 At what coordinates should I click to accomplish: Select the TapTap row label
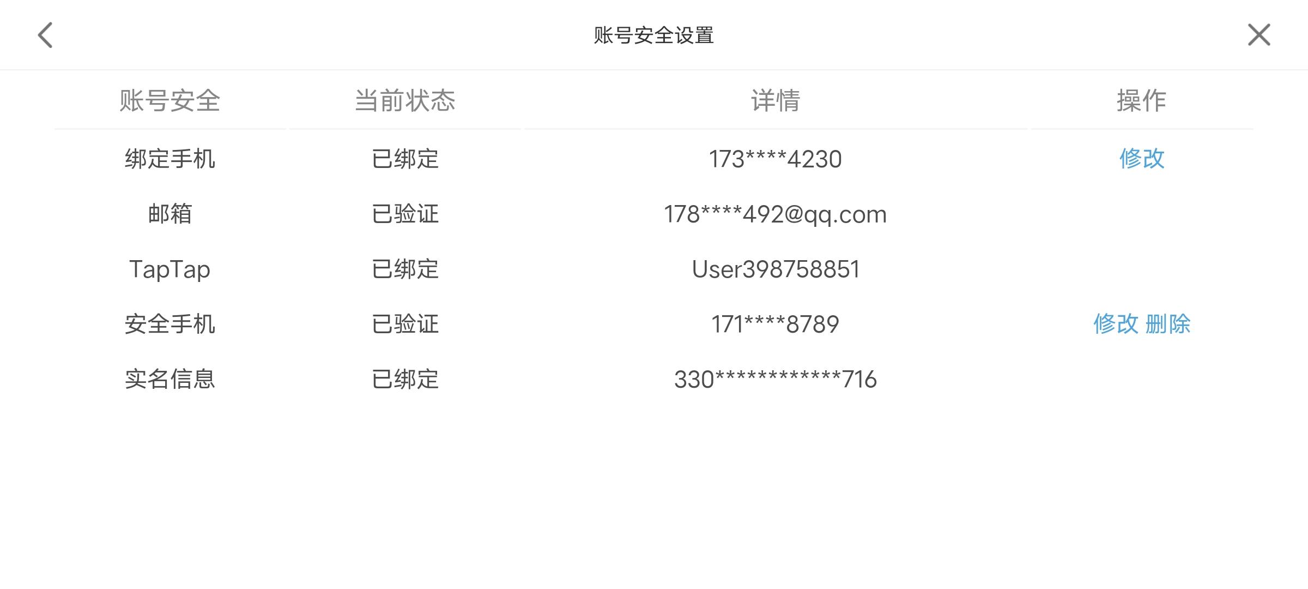170,269
